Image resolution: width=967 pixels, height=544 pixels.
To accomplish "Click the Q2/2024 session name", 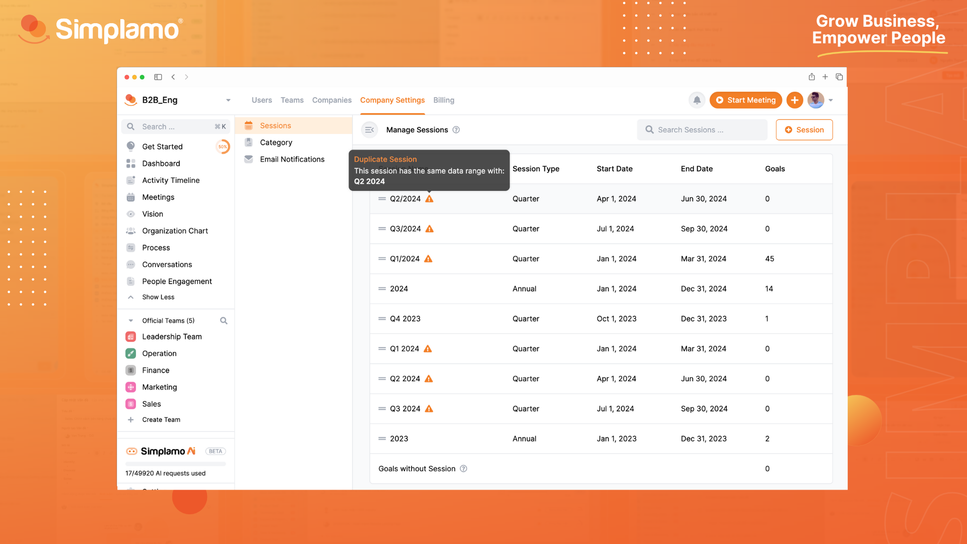I will (x=405, y=199).
